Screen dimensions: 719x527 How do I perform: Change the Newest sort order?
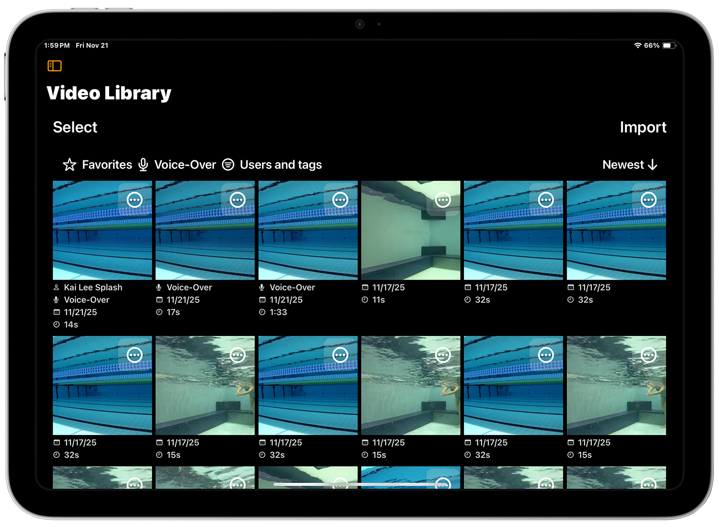click(630, 165)
